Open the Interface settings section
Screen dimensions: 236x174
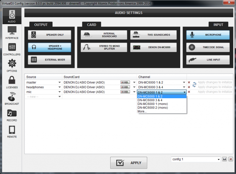coord(12,33)
